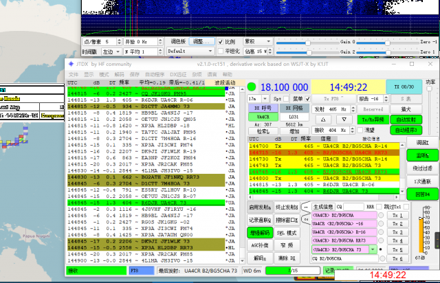Click the green status indicator beside frequency
This screenshot has height=283, width=440.
click(252, 87)
